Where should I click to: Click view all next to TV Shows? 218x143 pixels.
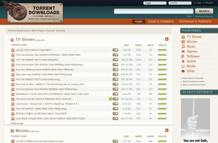[40, 40]
